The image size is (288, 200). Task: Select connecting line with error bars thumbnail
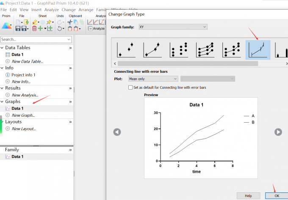coord(258,50)
